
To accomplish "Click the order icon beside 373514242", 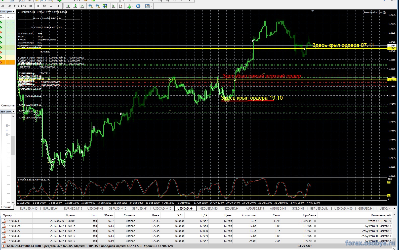I will (x=4, y=236).
